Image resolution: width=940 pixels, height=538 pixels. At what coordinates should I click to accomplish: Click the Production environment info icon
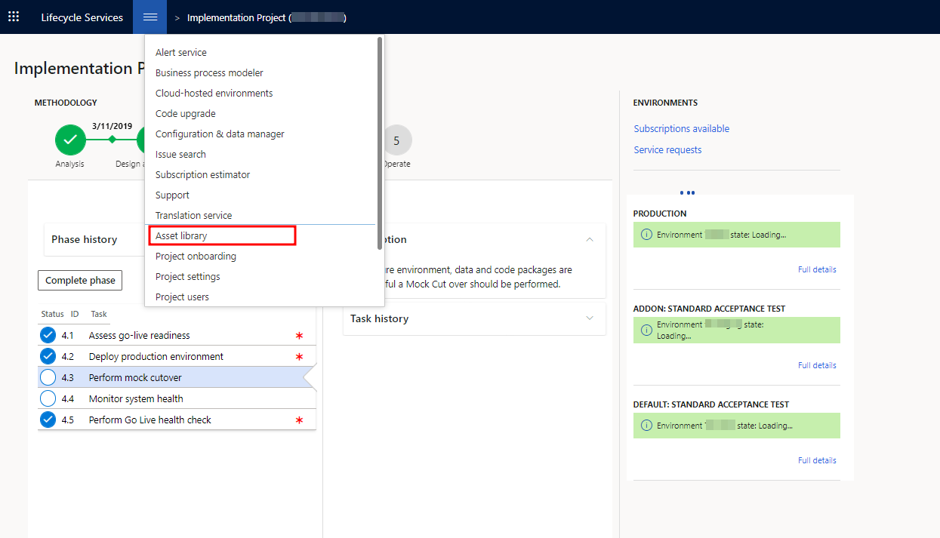tap(646, 235)
